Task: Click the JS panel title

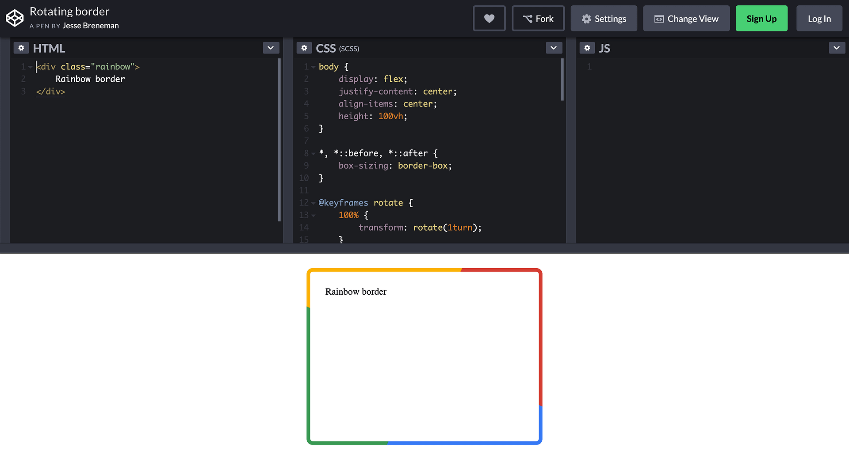Action: [604, 48]
